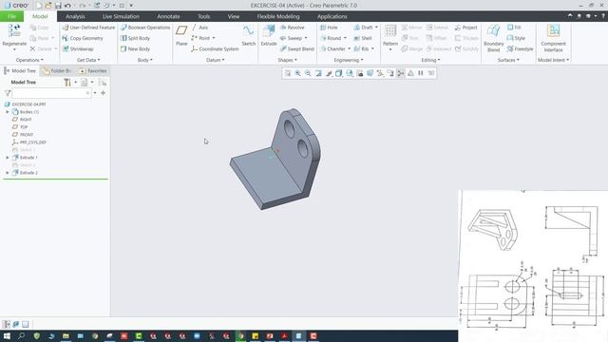Switch to Flexible Modeling tab
This screenshot has height=342, width=608.
coord(278,16)
